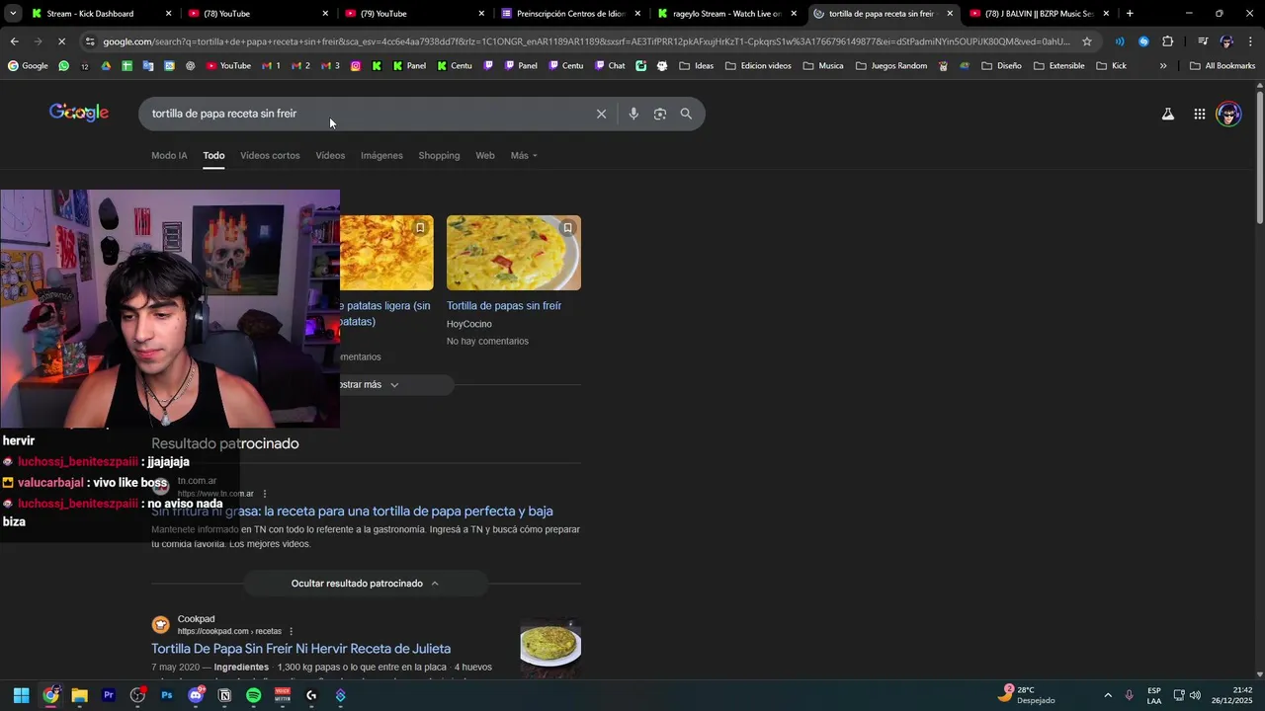Open the clock showing 21:42

[x=1233, y=695]
